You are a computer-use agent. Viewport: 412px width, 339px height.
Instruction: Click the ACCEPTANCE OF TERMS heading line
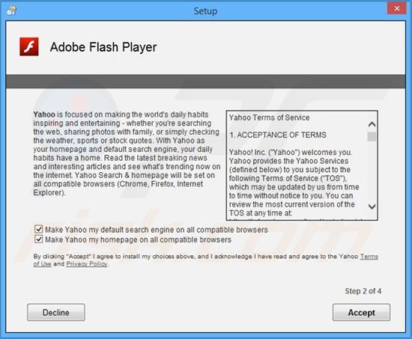point(278,135)
